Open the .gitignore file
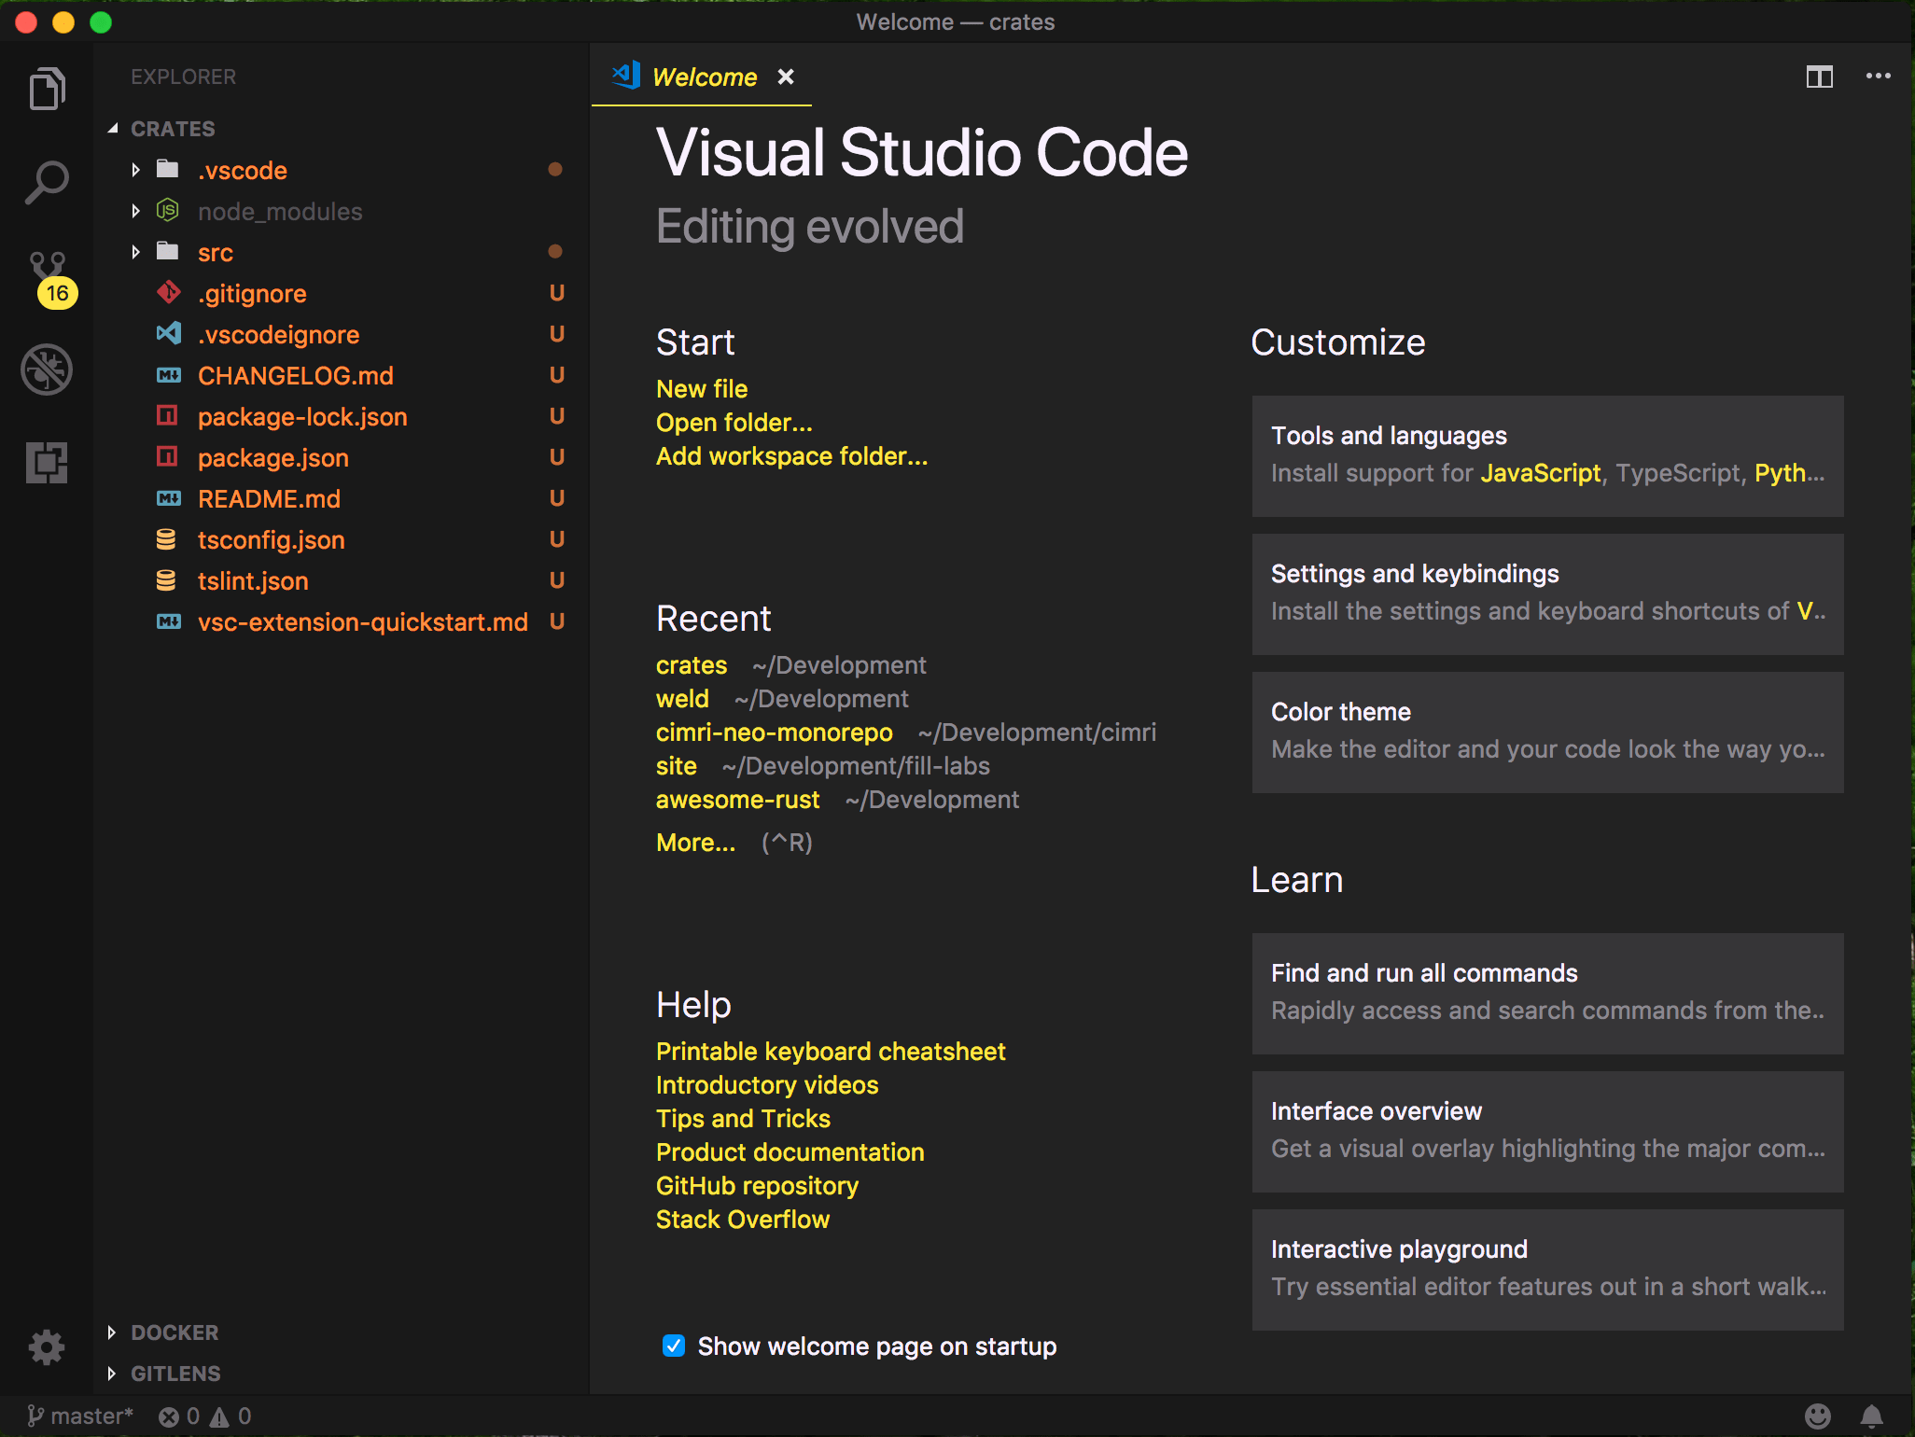The width and height of the screenshot is (1915, 1437). tap(341, 293)
